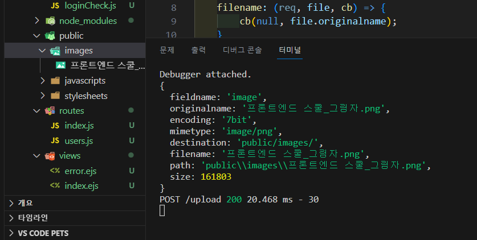Open the 디버그 콘솔 tab

242,50
